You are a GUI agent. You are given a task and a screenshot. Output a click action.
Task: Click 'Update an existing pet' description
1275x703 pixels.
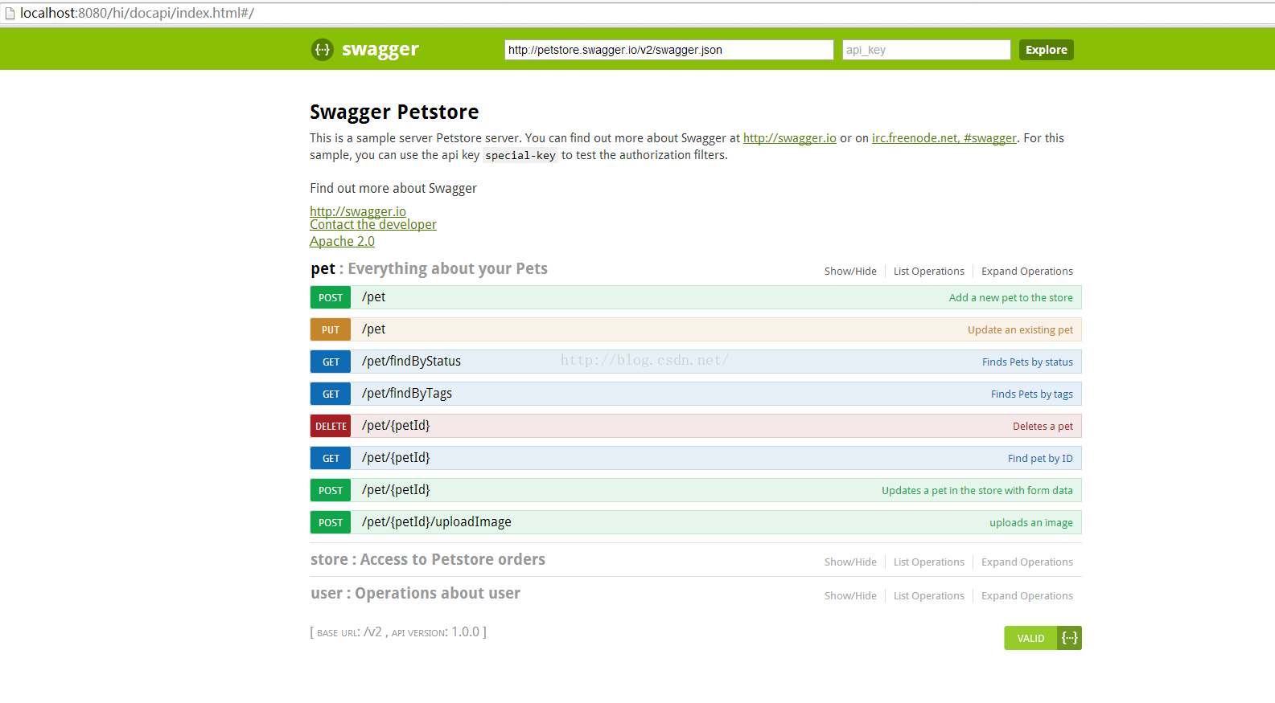1020,329
